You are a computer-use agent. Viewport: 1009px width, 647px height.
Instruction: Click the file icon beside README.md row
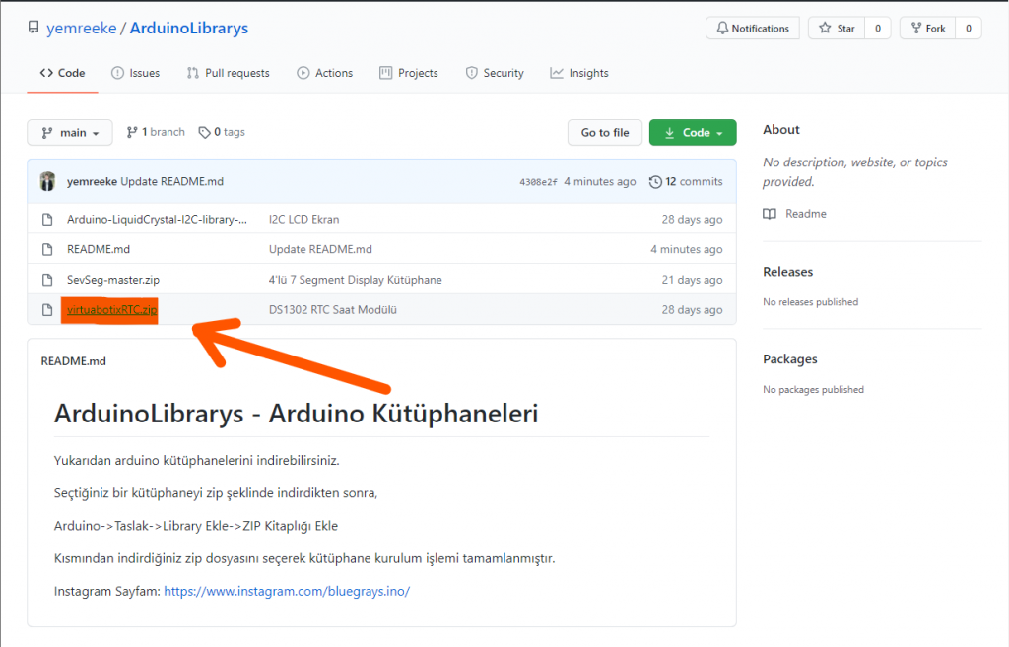47,249
